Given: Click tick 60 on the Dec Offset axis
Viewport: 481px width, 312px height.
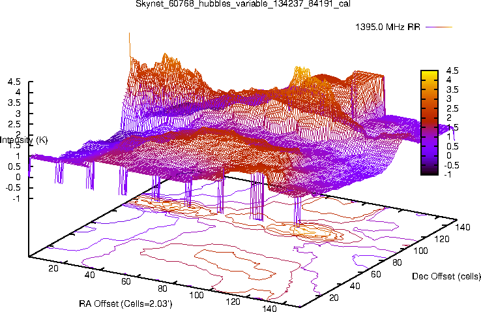Looking at the screenshot, I should 376,274.
